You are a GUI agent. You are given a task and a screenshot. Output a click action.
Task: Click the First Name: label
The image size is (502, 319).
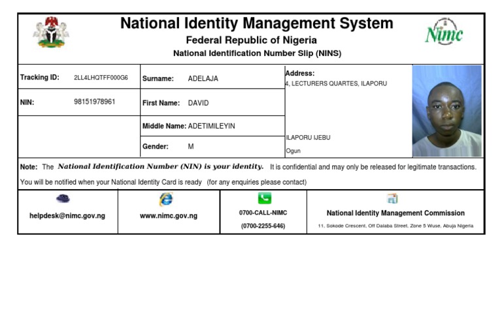point(161,103)
